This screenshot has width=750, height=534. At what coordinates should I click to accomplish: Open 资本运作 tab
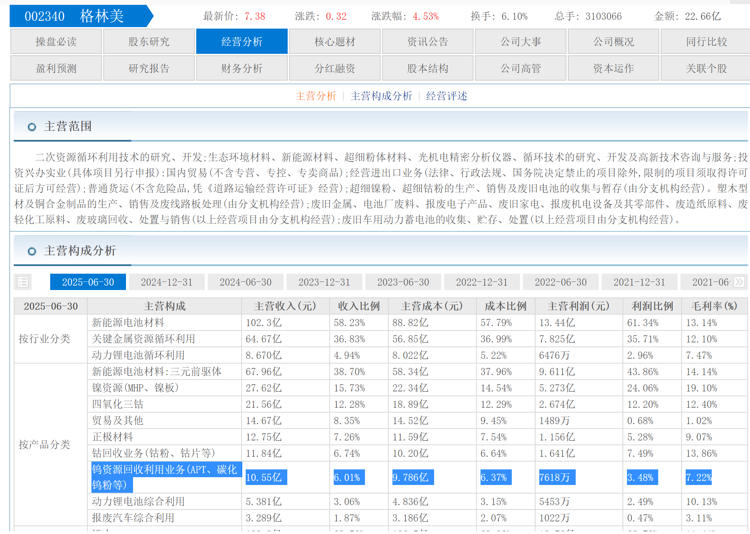614,68
